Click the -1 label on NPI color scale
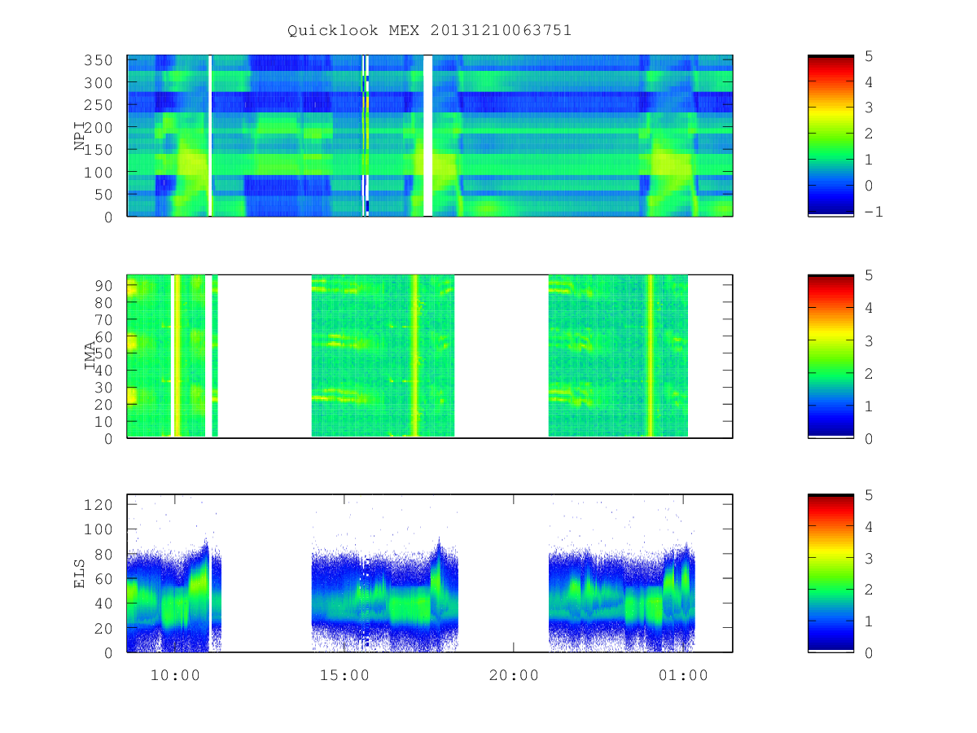977x733 pixels. tap(875, 211)
